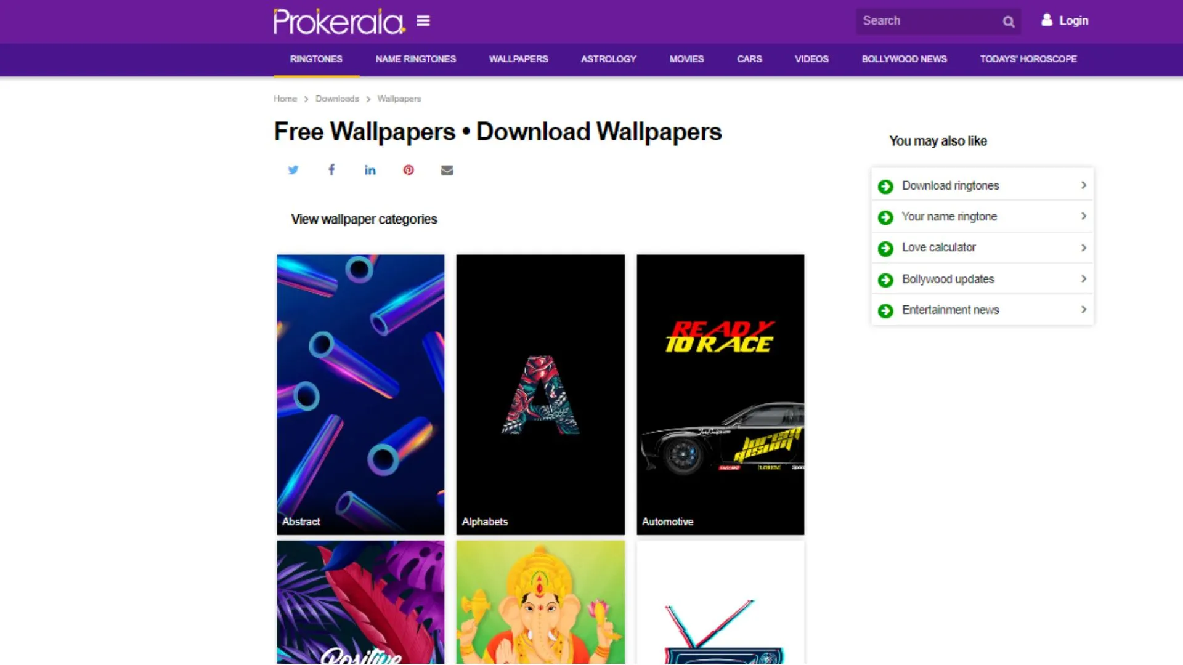Expand the Bollywood updates chevron
Viewport: 1183px width, 665px height.
(x=1083, y=279)
